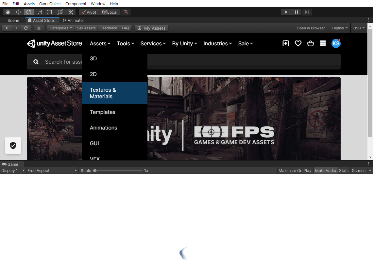
Task: Select the Rect tool
Action: coord(50,12)
